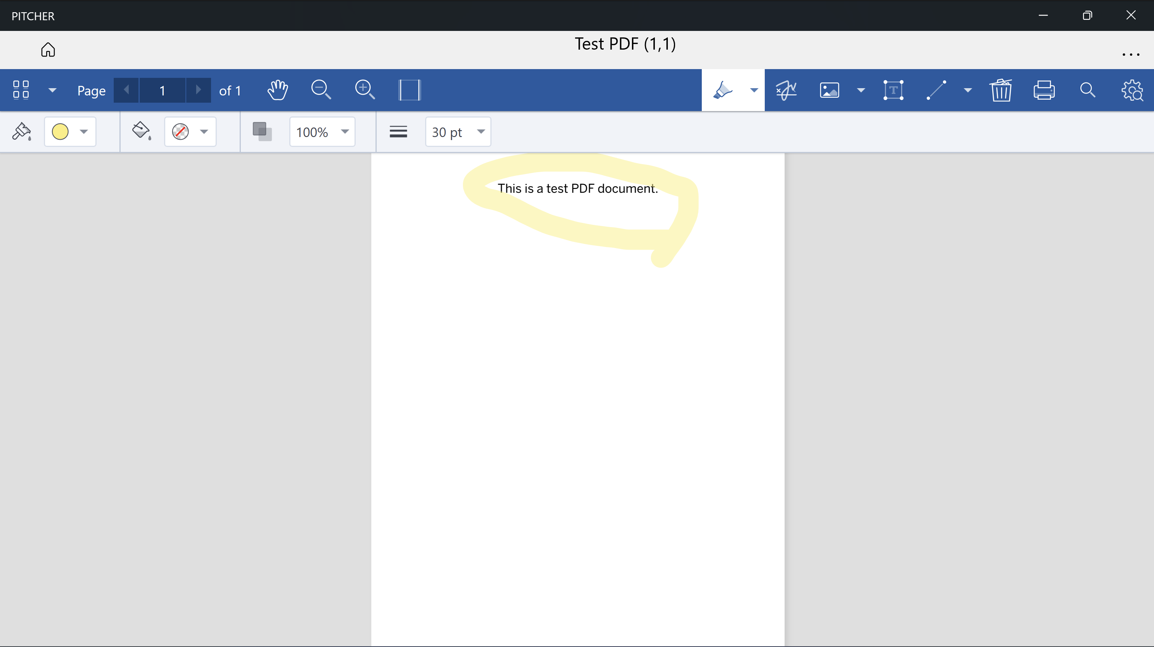Click the Home icon

48,49
